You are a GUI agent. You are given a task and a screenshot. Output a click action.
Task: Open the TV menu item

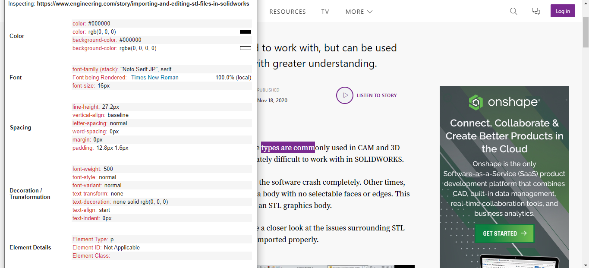pos(325,12)
